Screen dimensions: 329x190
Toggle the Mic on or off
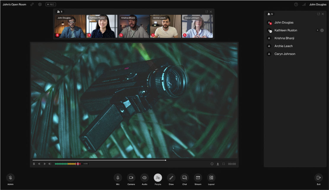pos(118,178)
